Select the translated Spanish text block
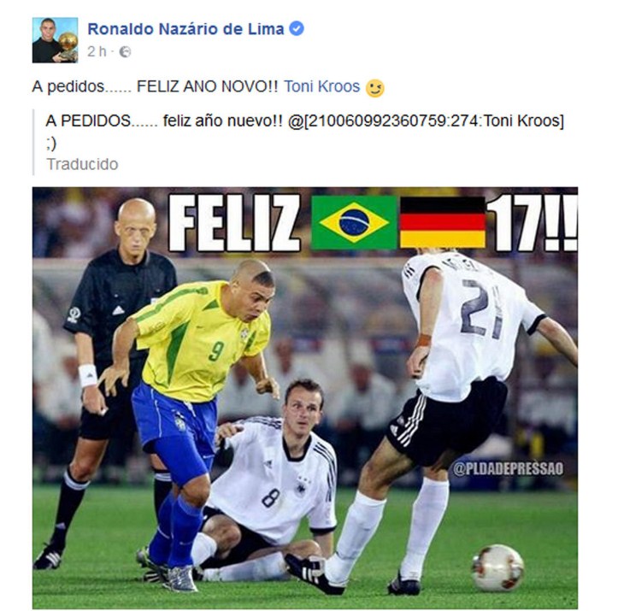This screenshot has width=618, height=611. pos(304,132)
